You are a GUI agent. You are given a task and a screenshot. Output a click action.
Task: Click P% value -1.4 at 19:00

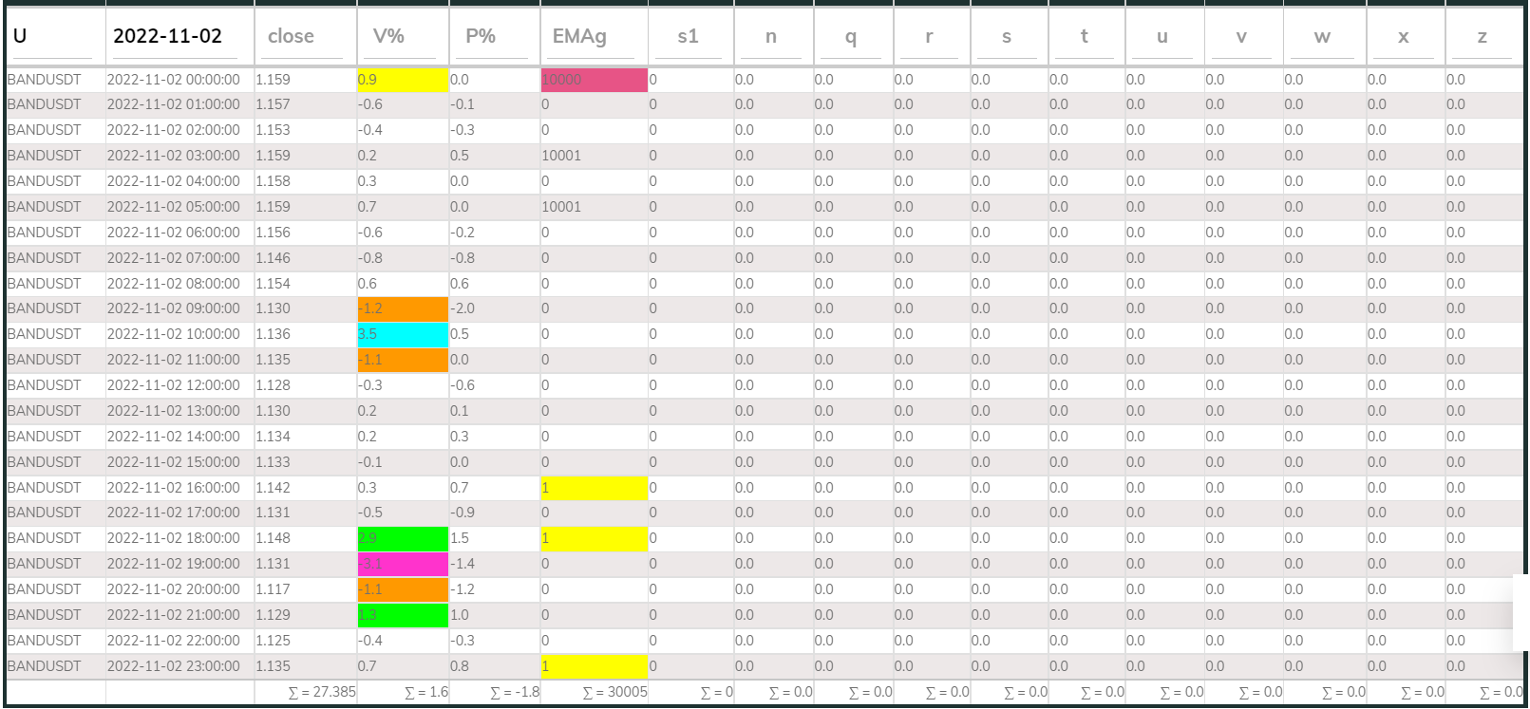click(495, 564)
